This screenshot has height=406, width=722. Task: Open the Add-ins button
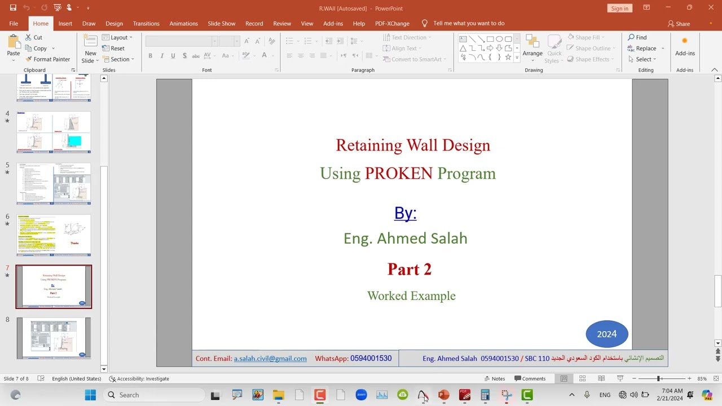[685, 46]
